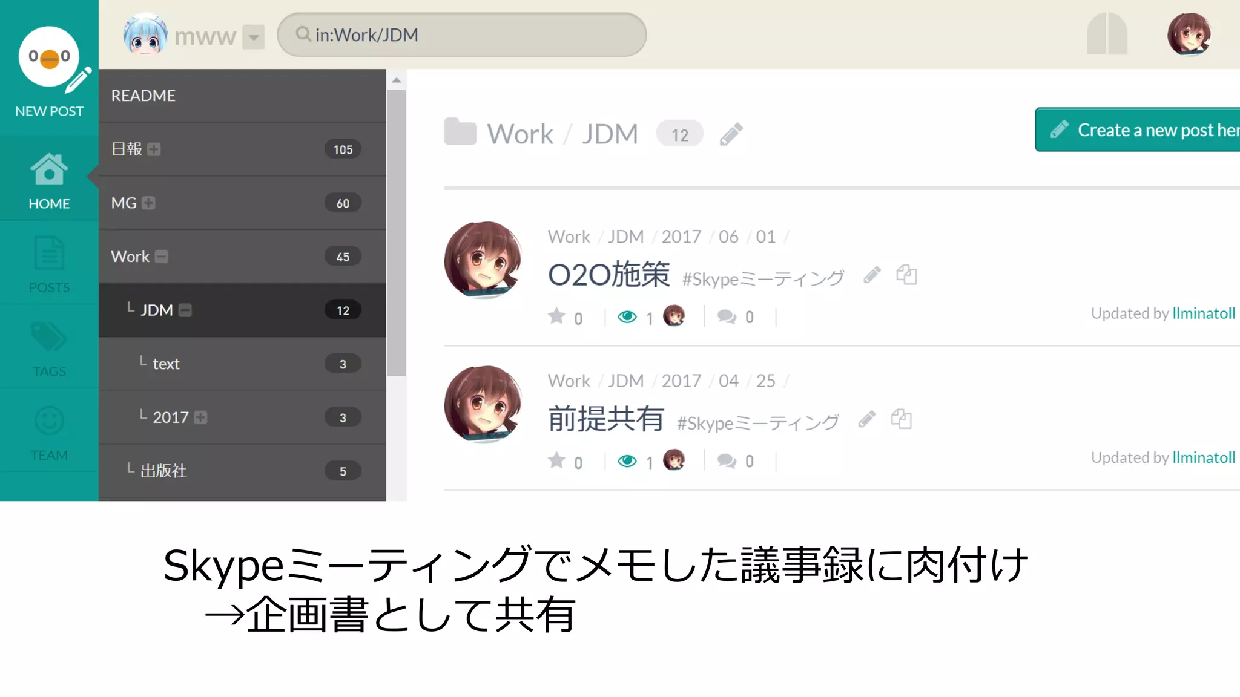
Task: Click the watcher avatar on 前提共有
Action: point(674,460)
